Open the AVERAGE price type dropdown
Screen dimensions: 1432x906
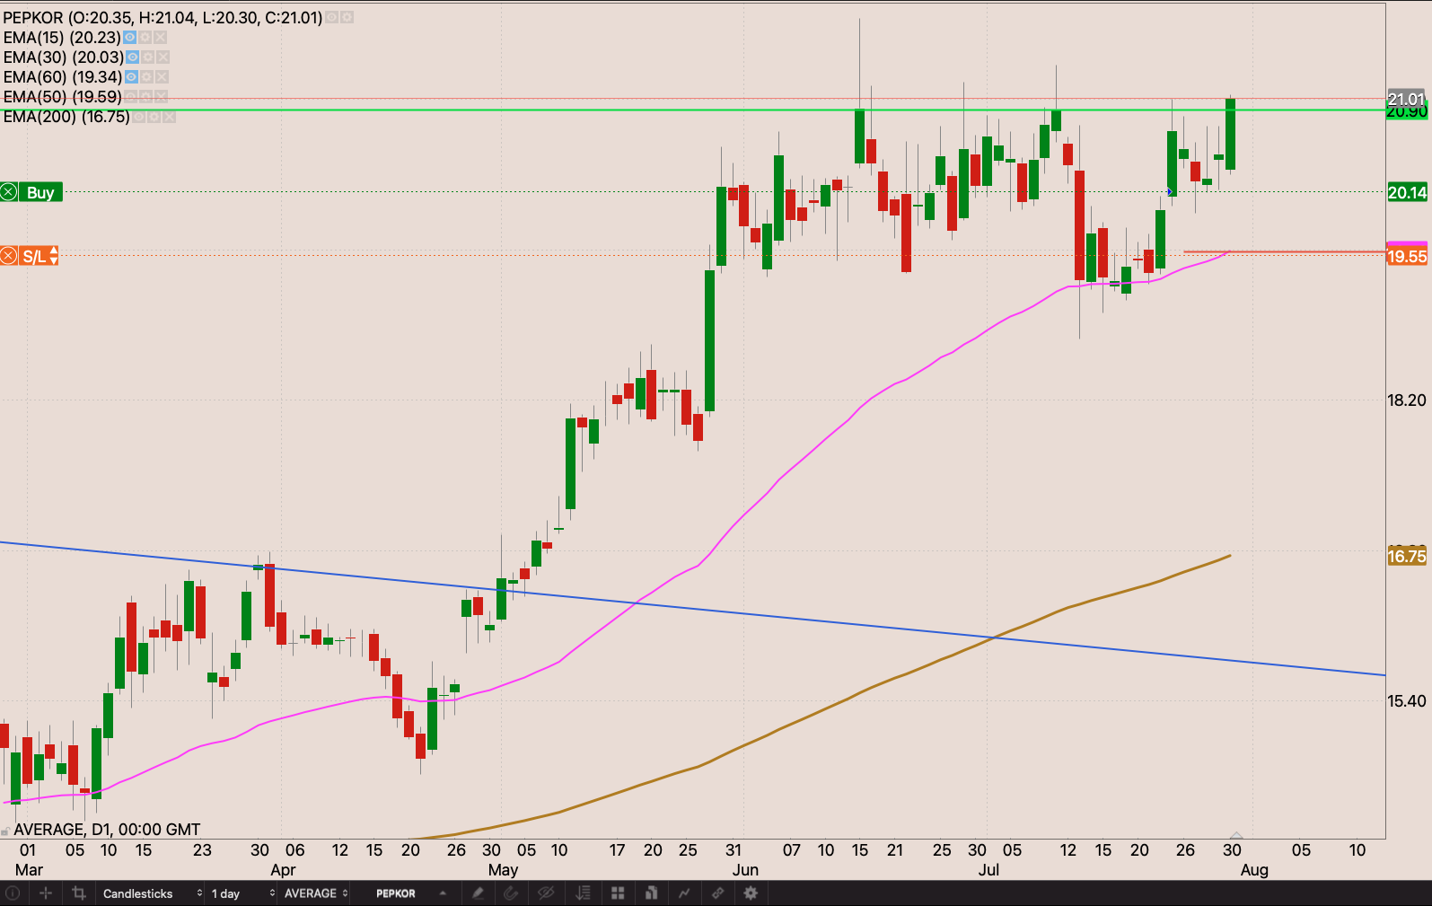tap(315, 893)
